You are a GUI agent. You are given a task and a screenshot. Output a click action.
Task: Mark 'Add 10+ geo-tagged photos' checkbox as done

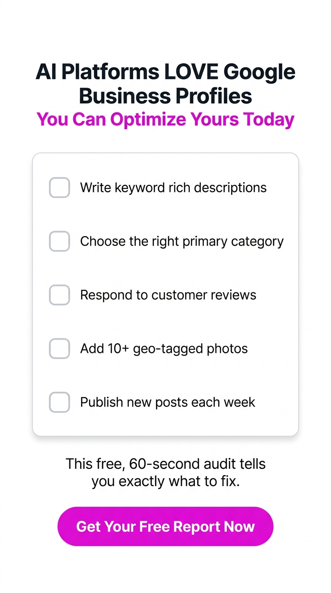coord(59,348)
